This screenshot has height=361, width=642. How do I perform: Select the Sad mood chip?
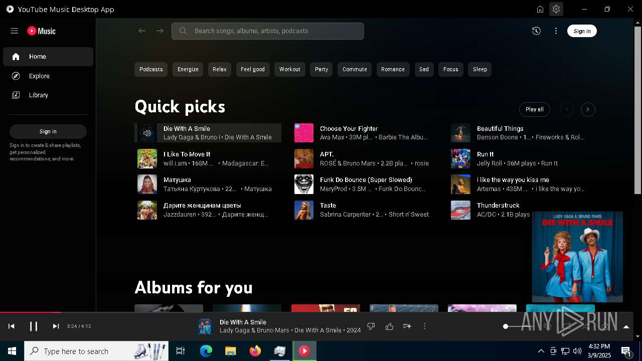click(424, 69)
